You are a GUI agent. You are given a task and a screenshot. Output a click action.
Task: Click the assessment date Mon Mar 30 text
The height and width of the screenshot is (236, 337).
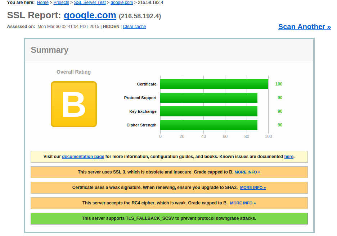(68, 27)
